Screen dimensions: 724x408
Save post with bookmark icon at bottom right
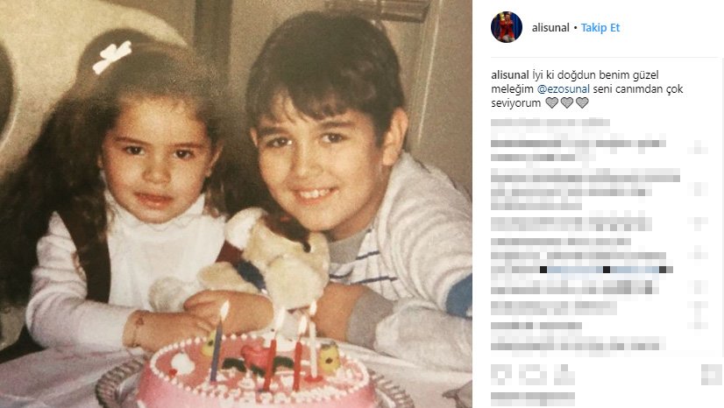pyautogui.click(x=711, y=375)
